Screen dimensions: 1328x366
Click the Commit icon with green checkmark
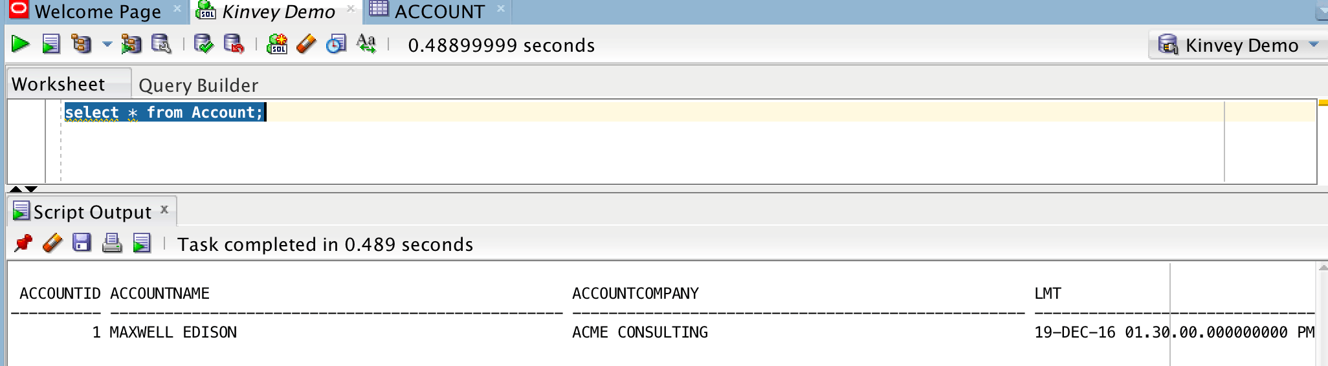(x=203, y=44)
